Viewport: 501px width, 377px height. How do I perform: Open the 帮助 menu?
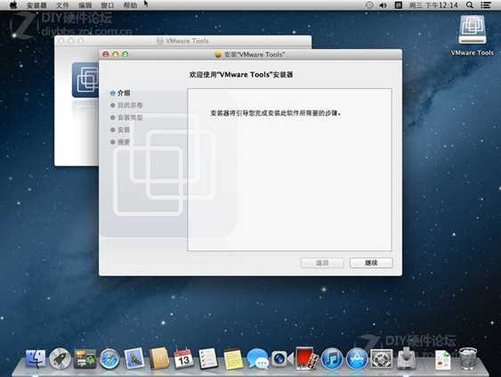130,5
